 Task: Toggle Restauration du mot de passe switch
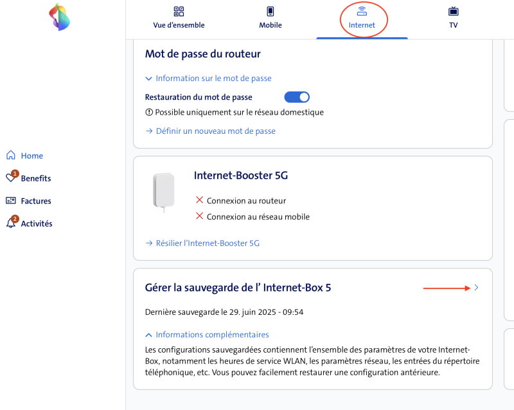(297, 97)
